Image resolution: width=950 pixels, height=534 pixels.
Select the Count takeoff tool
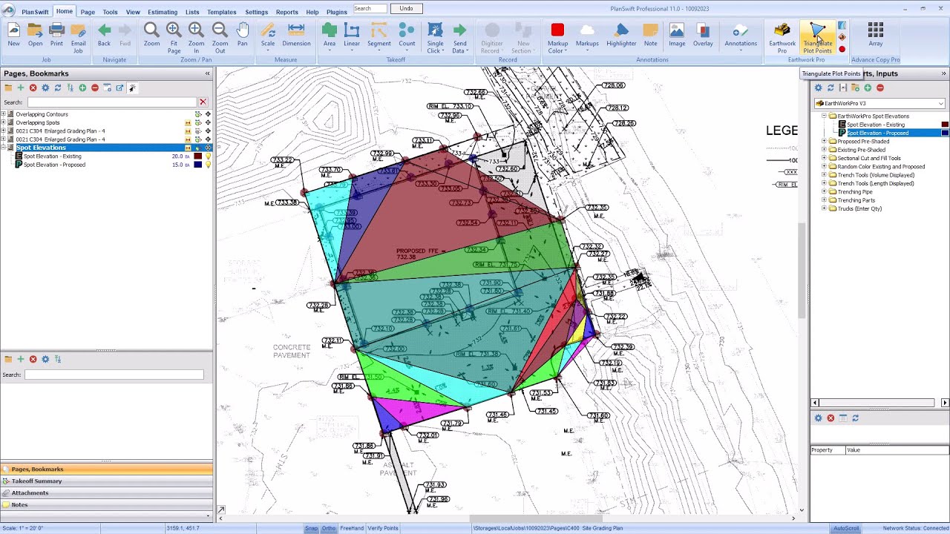[x=407, y=35]
